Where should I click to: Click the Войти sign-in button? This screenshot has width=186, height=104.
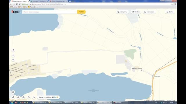[170, 12]
